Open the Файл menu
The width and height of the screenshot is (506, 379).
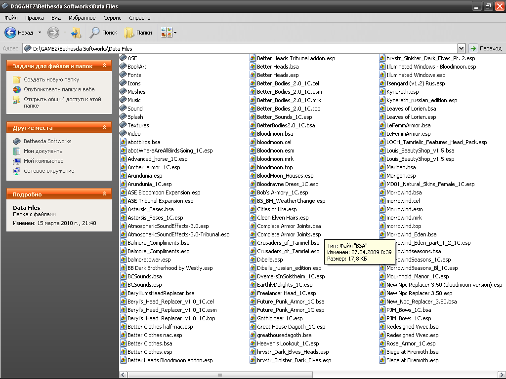point(11,18)
